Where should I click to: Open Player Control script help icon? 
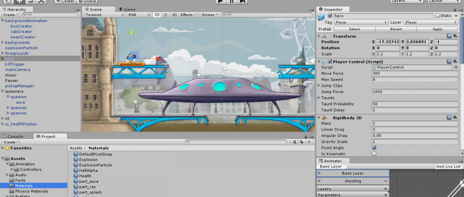pyautogui.click(x=449, y=62)
